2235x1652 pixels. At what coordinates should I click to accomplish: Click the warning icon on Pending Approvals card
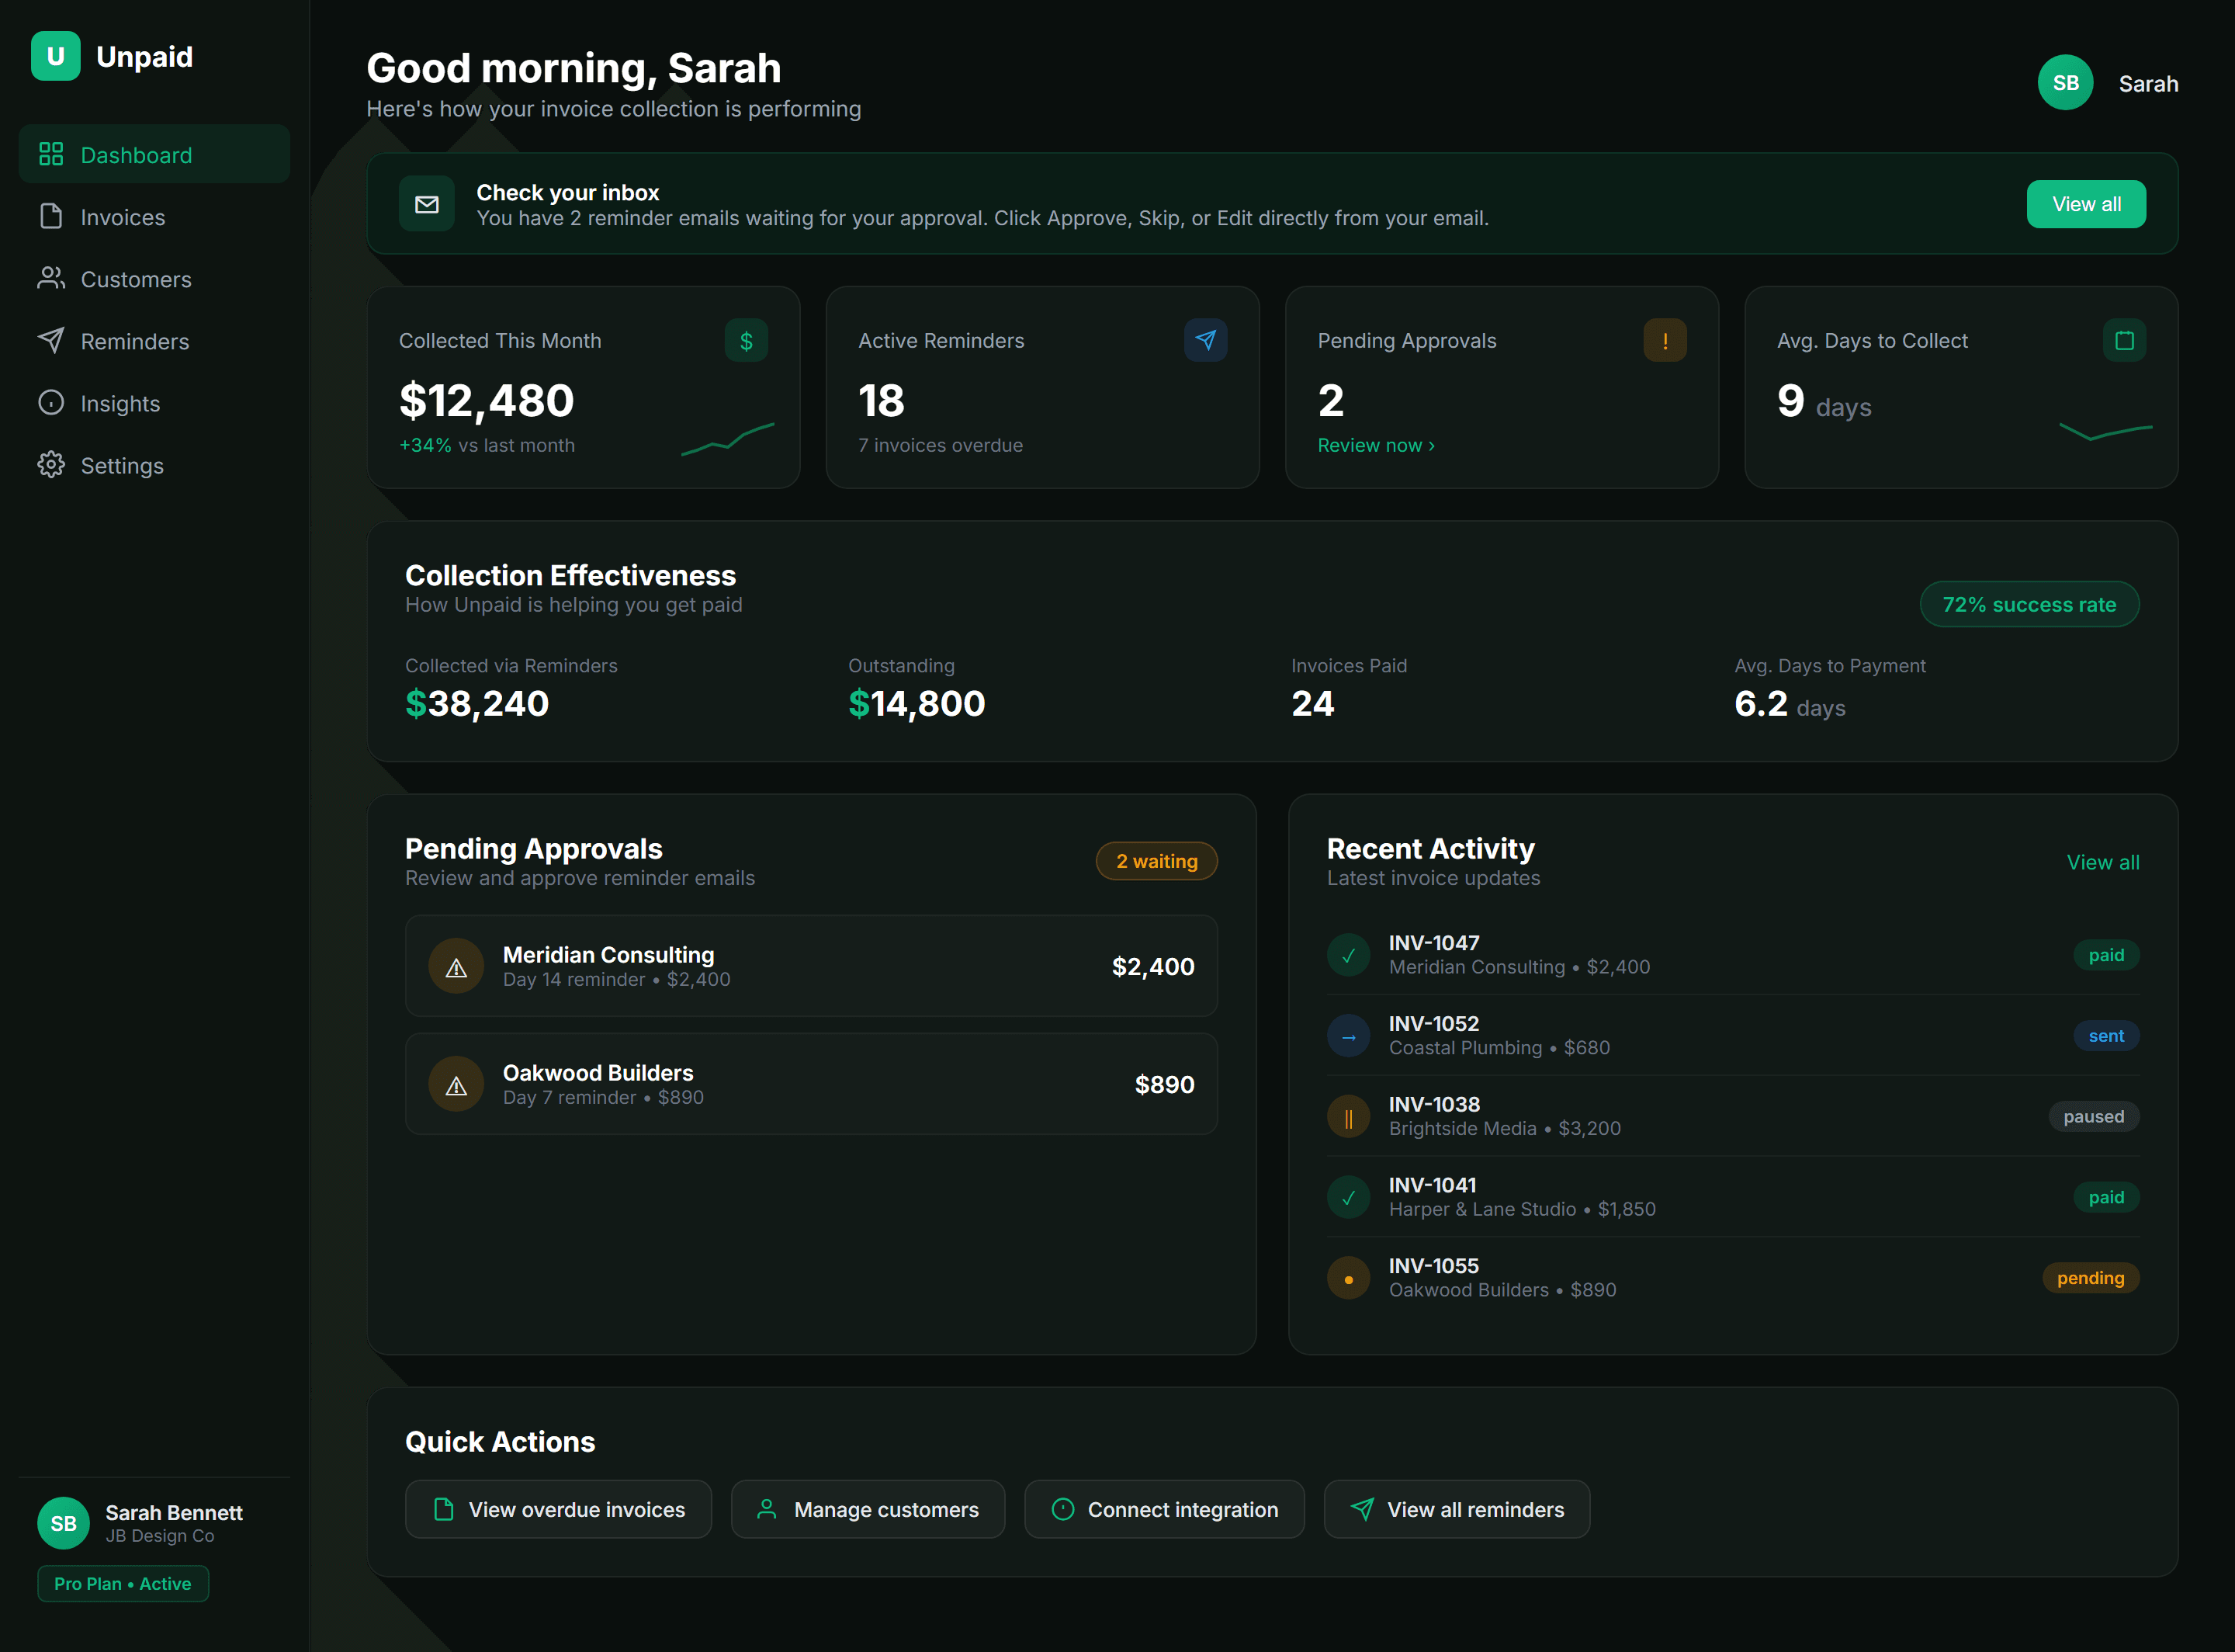[x=1665, y=340]
